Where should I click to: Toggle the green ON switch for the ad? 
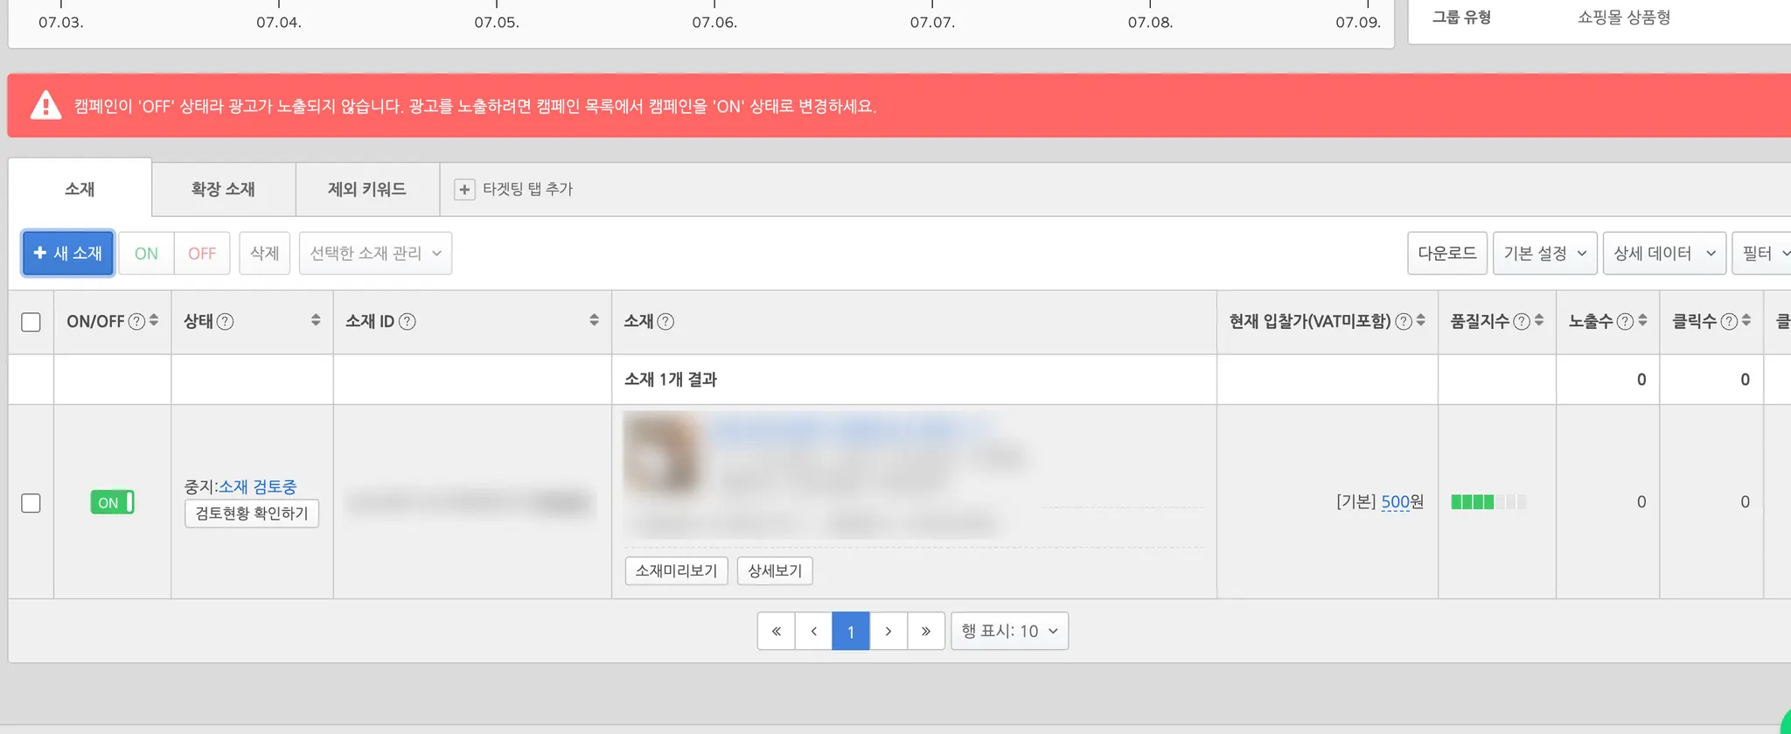[112, 502]
